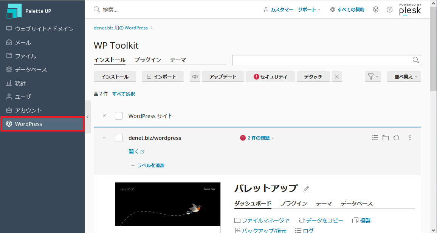The height and width of the screenshot is (233, 437).
Task: Click the X remove button beside デタッチ
Action: [337, 77]
